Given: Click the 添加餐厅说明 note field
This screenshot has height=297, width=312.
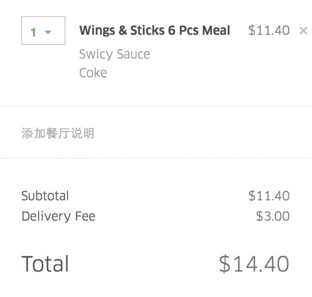Looking at the screenshot, I should tap(58, 133).
